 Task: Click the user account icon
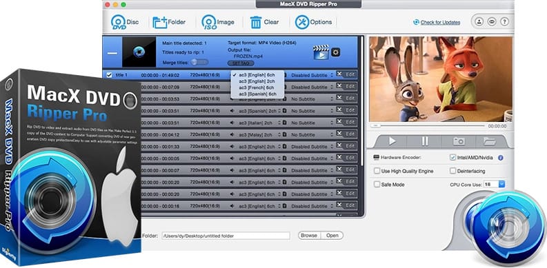[x=479, y=21]
